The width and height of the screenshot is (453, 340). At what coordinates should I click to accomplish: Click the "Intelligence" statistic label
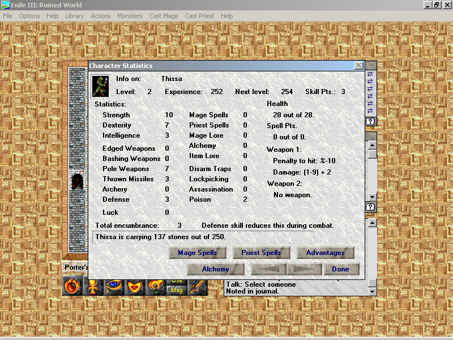click(121, 135)
